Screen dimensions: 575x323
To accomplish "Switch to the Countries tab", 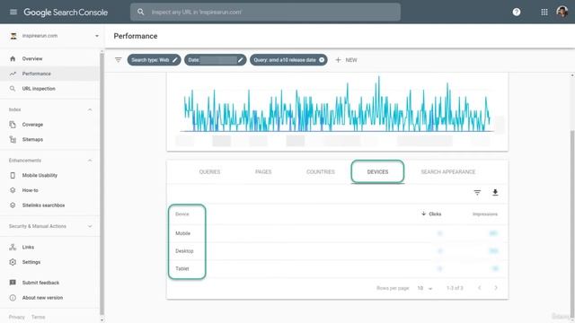I will coord(321,171).
